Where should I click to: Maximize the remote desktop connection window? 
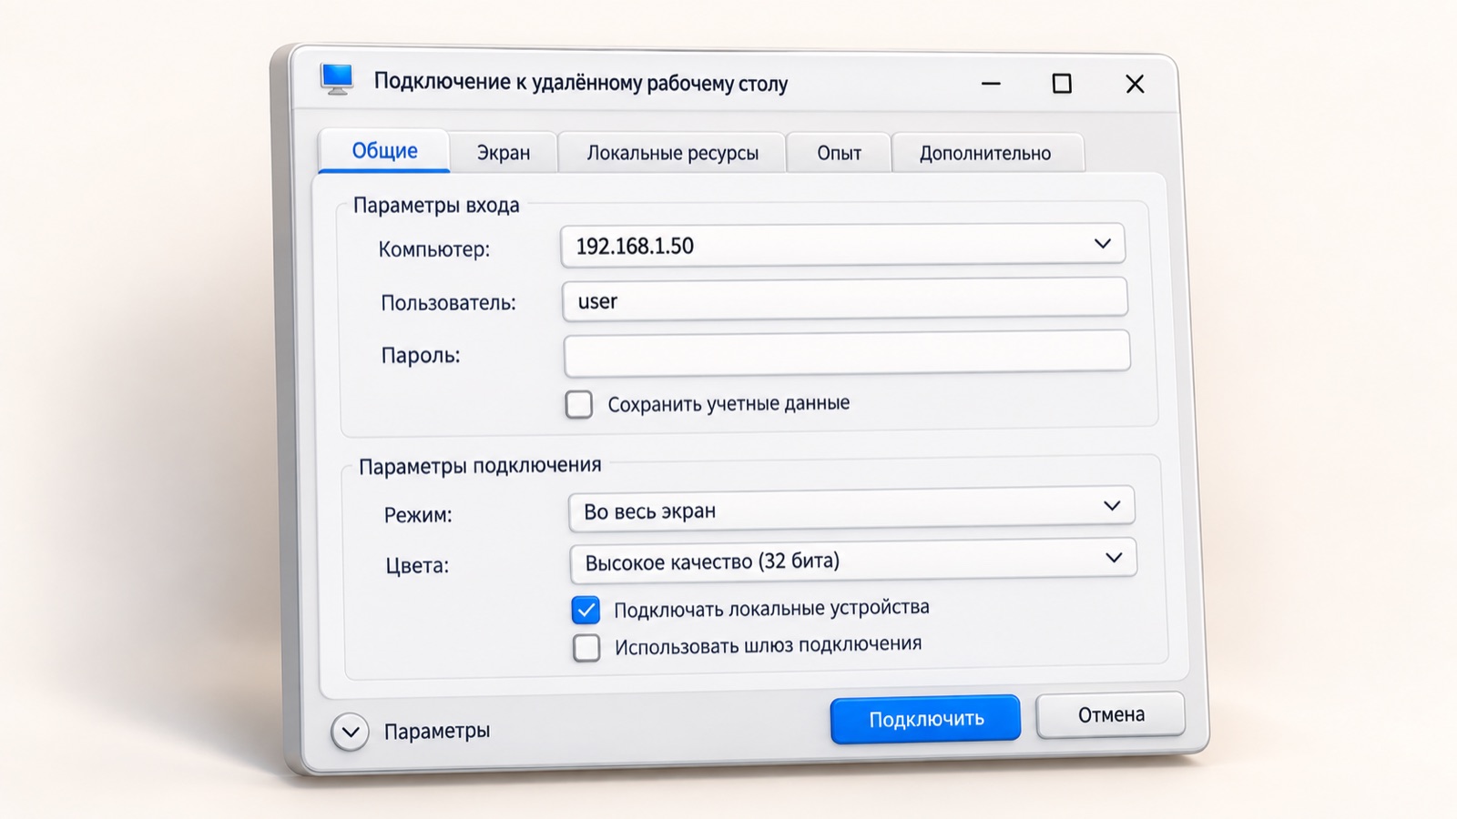pyautogui.click(x=1062, y=84)
